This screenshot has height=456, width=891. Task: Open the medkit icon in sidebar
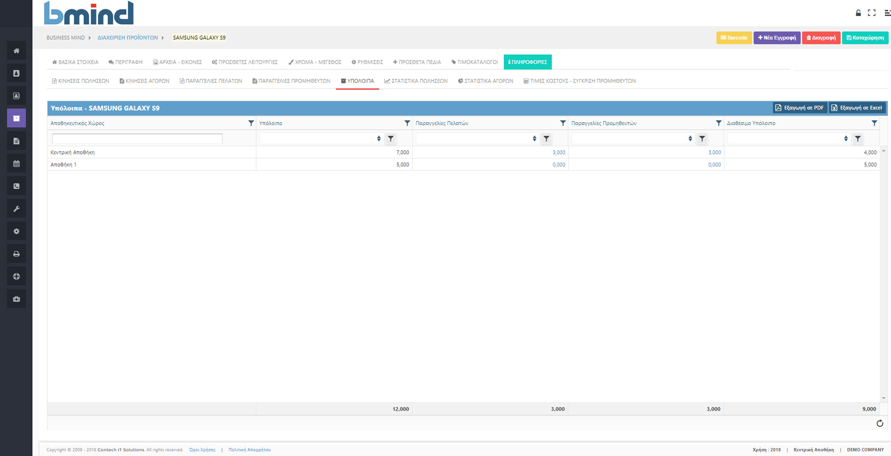[x=16, y=299]
